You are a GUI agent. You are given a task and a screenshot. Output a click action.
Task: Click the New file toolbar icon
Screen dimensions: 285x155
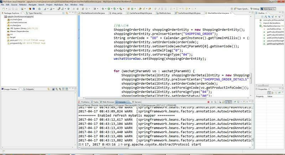coord(3,8)
